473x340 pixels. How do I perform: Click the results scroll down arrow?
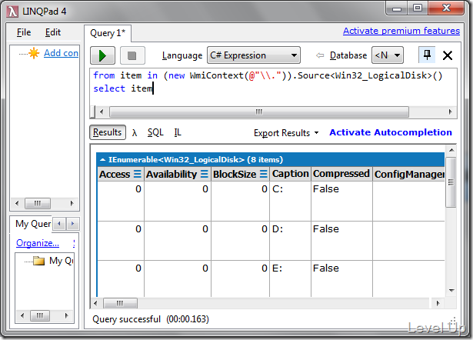[451, 291]
